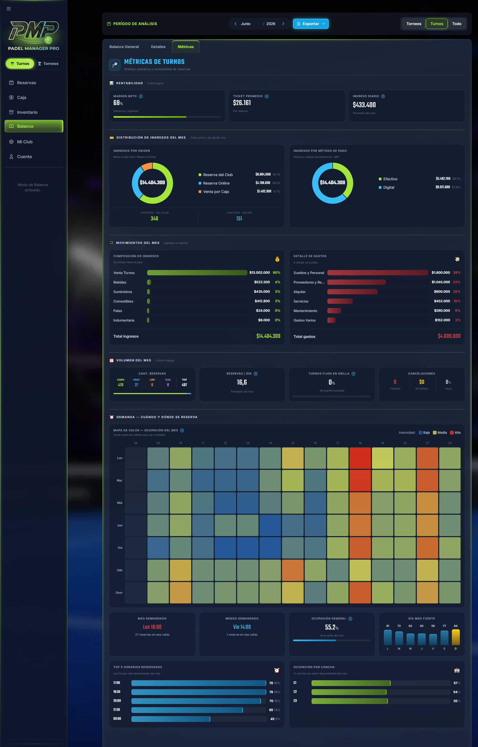This screenshot has width=478, height=747.
Task: Click the icon in Detalle de Gastos header
Action: (457, 259)
